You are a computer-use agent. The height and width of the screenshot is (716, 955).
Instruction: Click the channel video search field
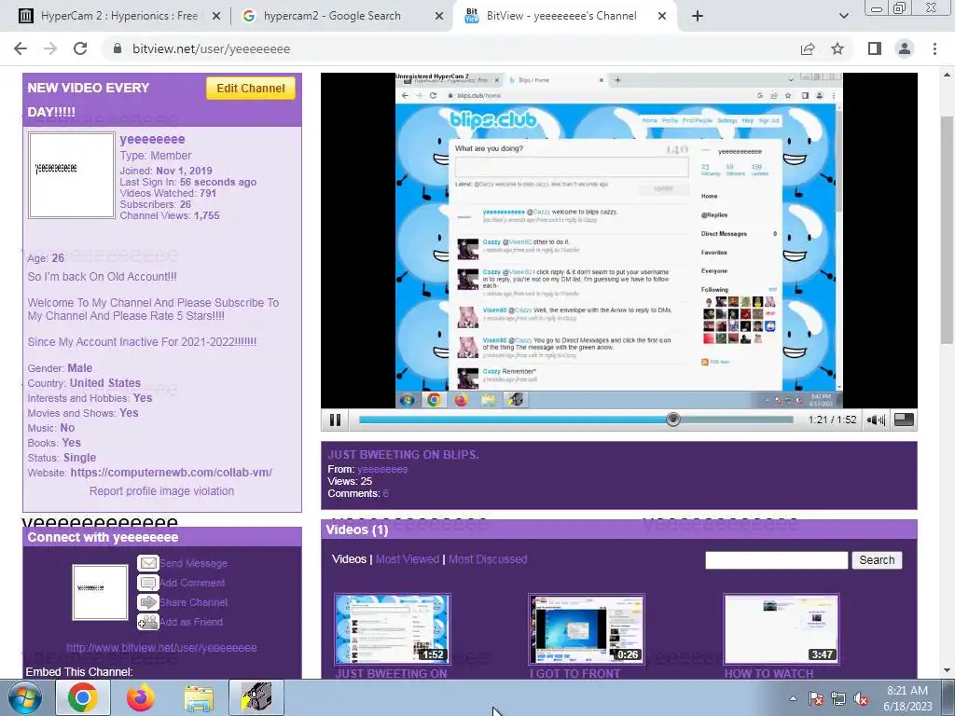tap(776, 560)
